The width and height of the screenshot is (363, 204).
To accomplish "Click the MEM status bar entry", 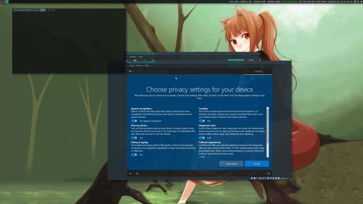I will 246,2.
